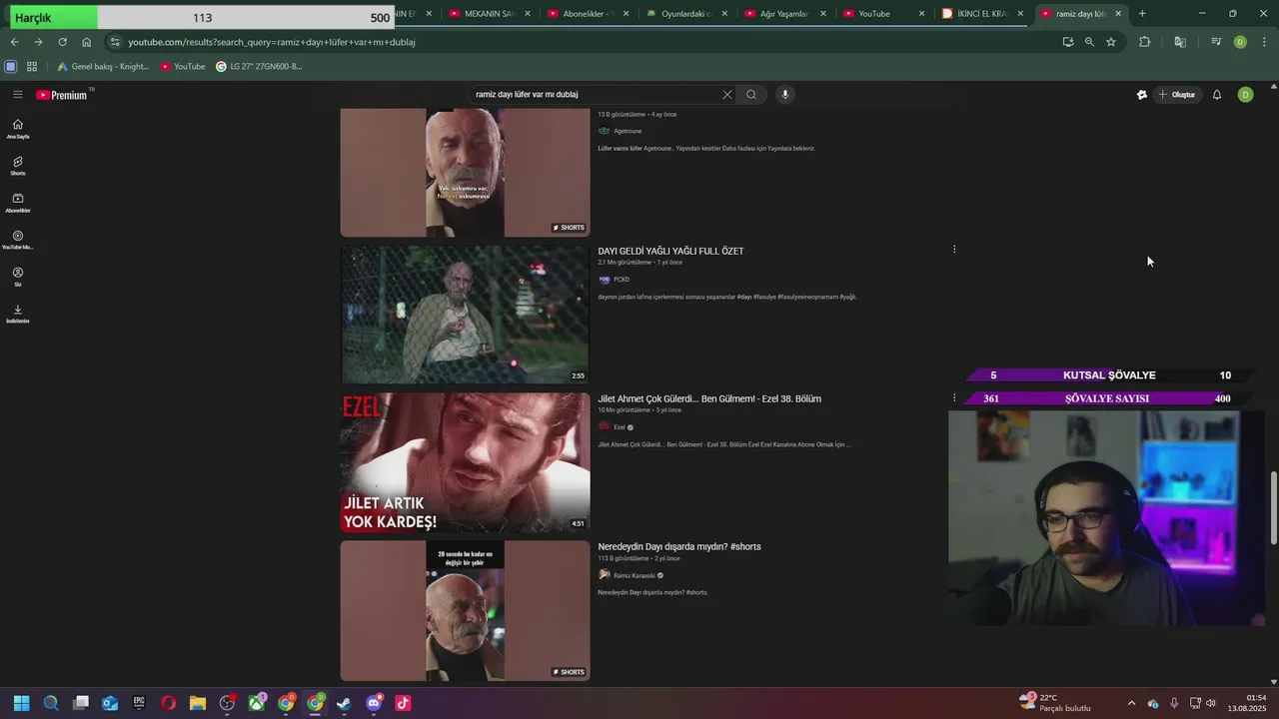Reload the current page
1279x719 pixels.
pos(62,42)
